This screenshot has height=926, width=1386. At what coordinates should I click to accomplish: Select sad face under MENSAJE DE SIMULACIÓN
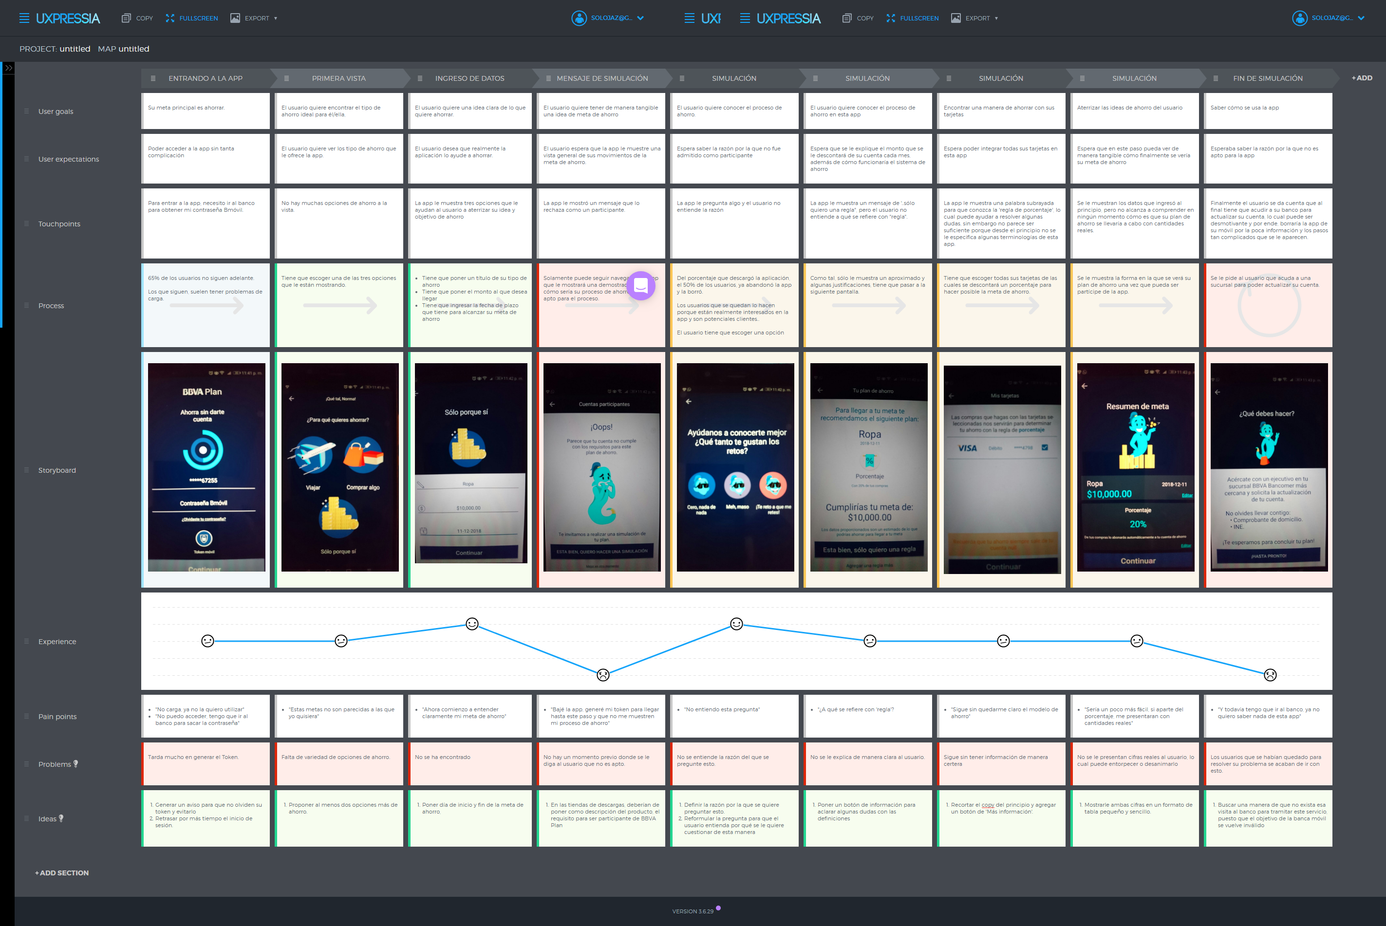[603, 674]
